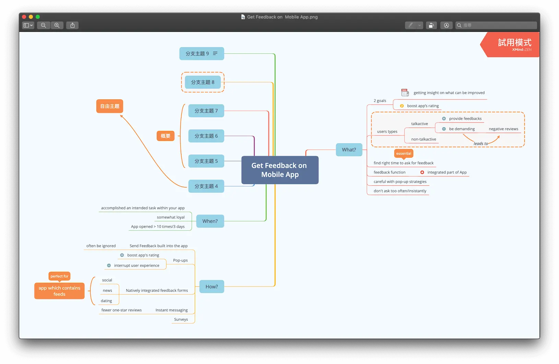This screenshot has width=559, height=364.
Task: Click the zoom in magnifier button
Action: pyautogui.click(x=57, y=25)
